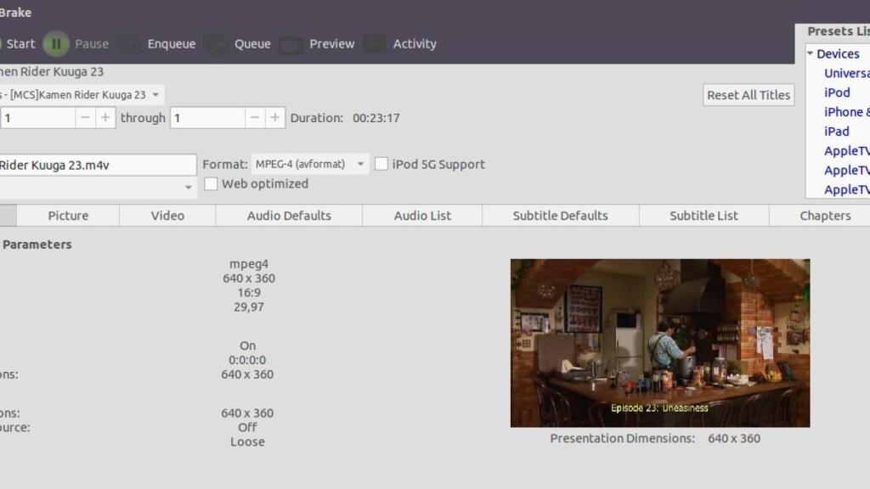Image resolution: width=870 pixels, height=489 pixels.
Task: Click the kitchen scene preview thumbnail
Action: tap(659, 342)
